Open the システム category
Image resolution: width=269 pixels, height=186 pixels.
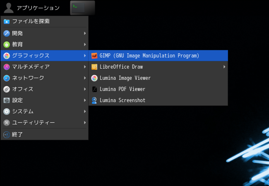(44, 111)
